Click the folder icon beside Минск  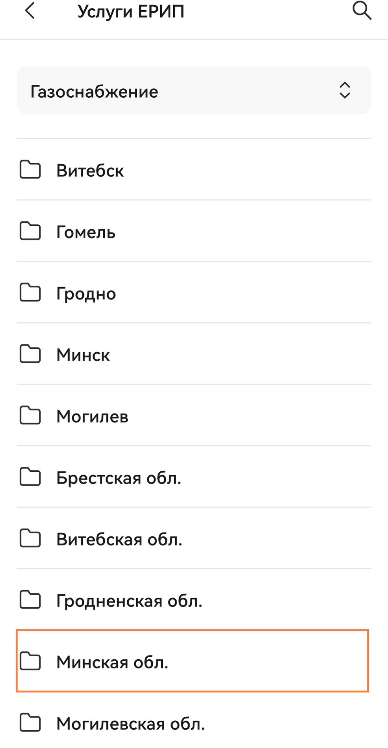[30, 354]
